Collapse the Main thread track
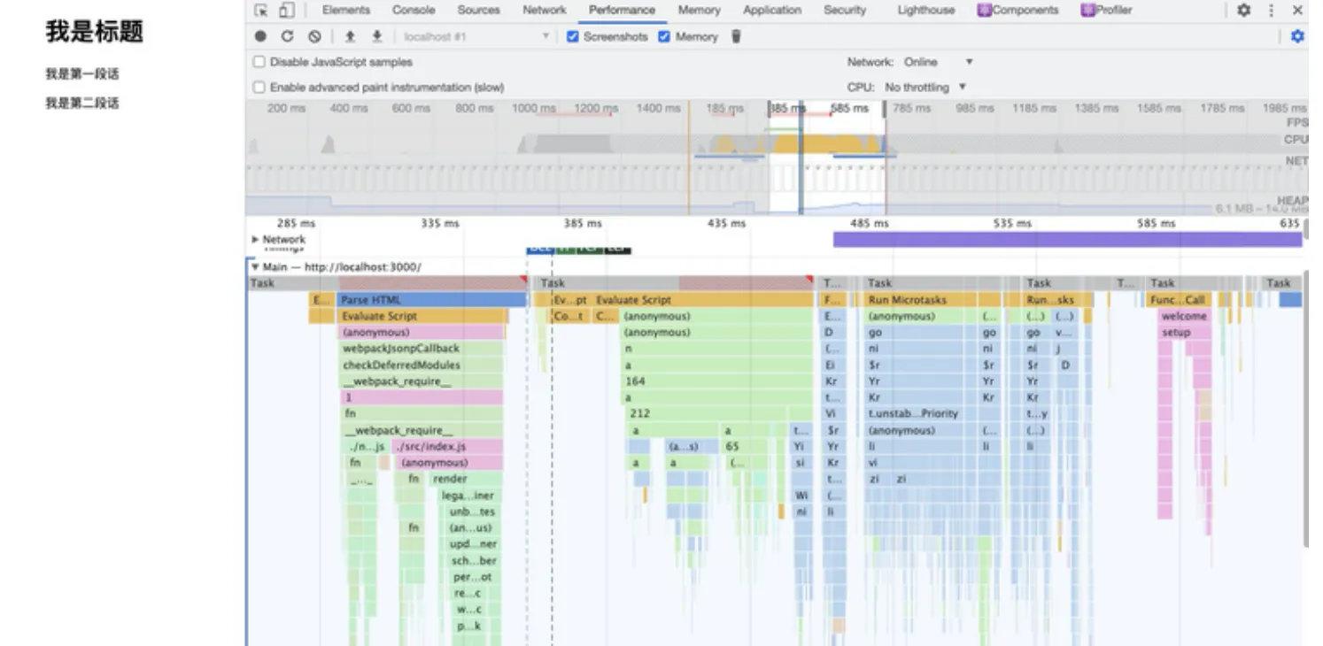Image resolution: width=1323 pixels, height=646 pixels. click(256, 267)
